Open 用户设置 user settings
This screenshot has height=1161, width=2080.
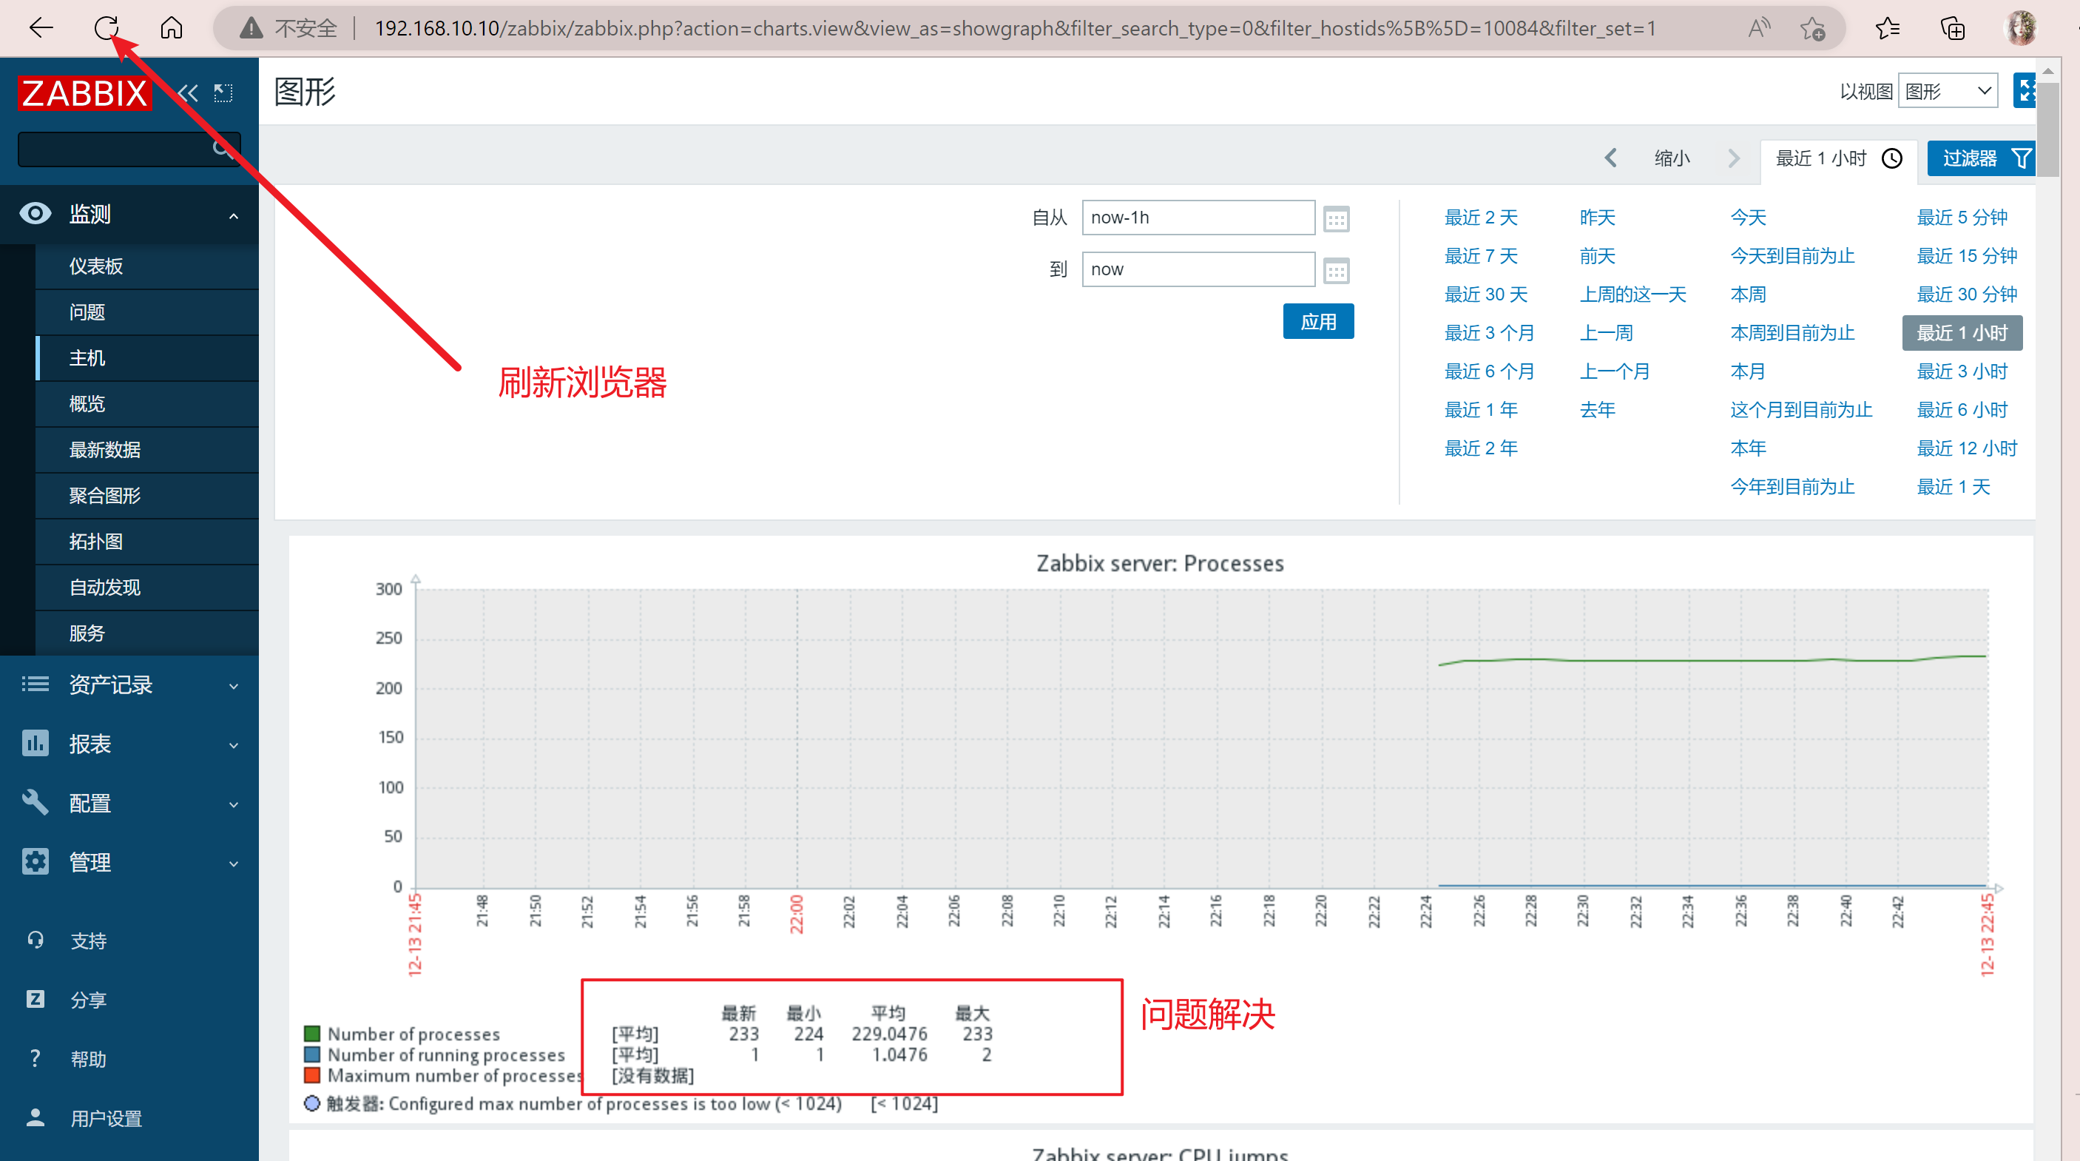pos(106,1117)
